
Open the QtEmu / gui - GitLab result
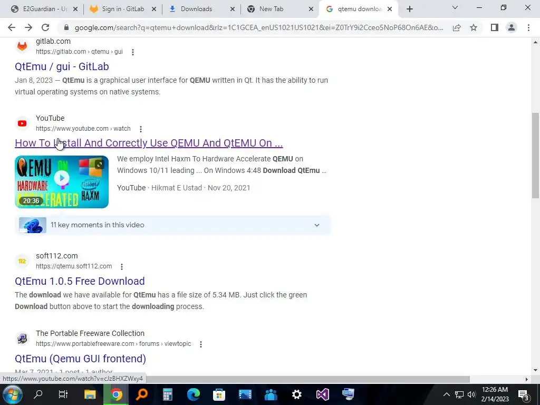pyautogui.click(x=62, y=66)
